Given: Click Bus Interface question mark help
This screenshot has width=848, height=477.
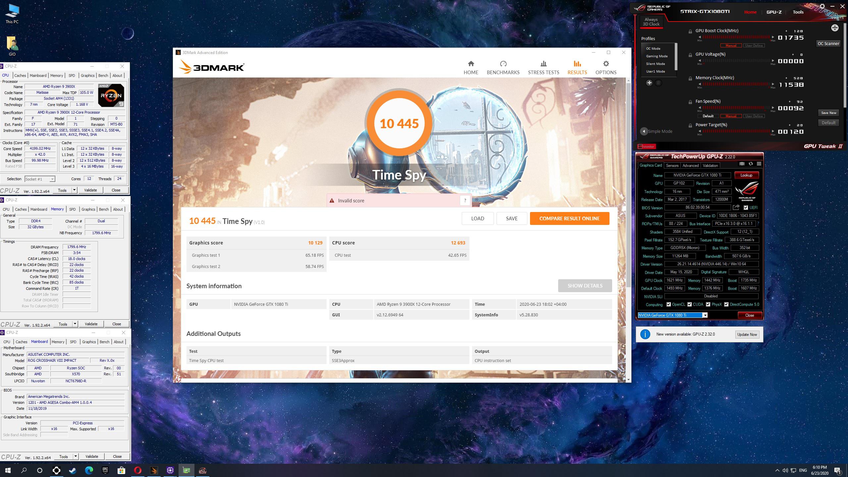Looking at the screenshot, I should (758, 224).
